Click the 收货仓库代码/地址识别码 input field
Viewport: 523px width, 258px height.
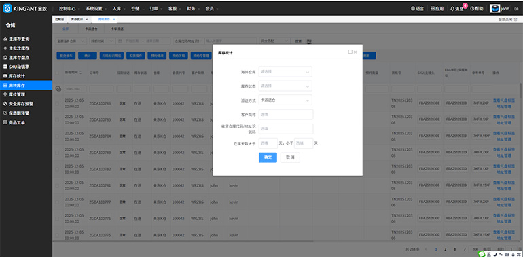[286, 129]
